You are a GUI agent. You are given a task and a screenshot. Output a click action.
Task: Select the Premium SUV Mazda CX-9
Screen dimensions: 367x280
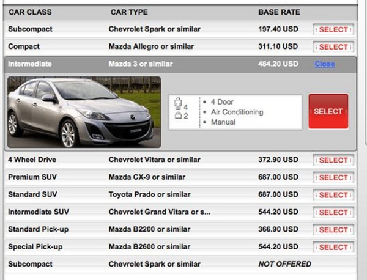pos(333,177)
